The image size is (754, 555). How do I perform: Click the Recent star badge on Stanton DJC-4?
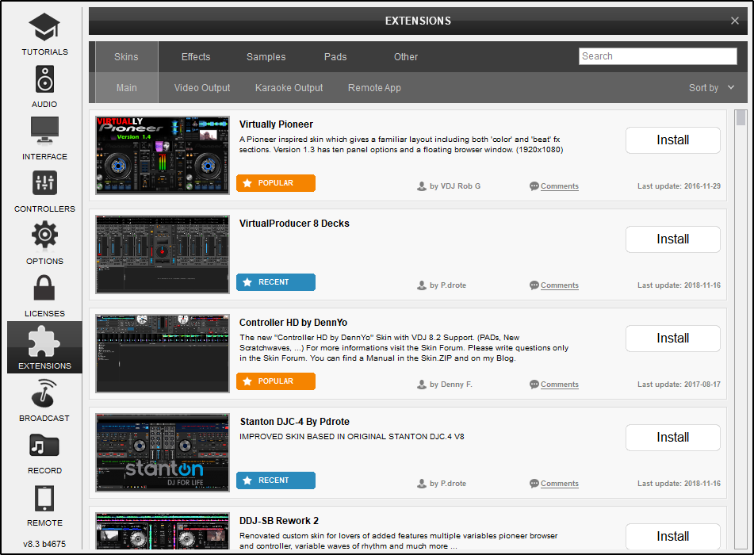276,480
